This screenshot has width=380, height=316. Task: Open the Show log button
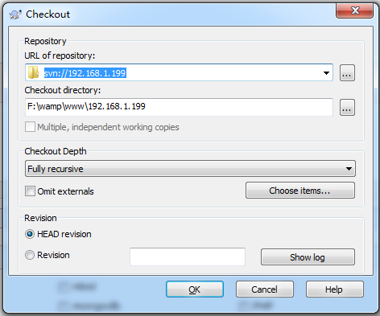pyautogui.click(x=308, y=257)
